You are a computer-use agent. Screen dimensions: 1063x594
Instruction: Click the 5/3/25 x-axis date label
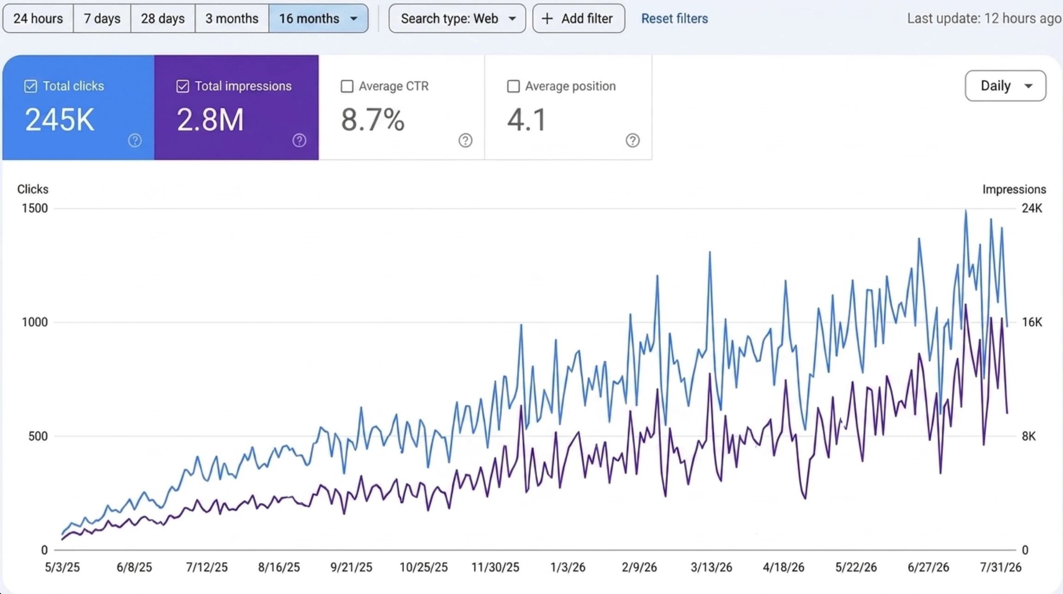point(62,567)
